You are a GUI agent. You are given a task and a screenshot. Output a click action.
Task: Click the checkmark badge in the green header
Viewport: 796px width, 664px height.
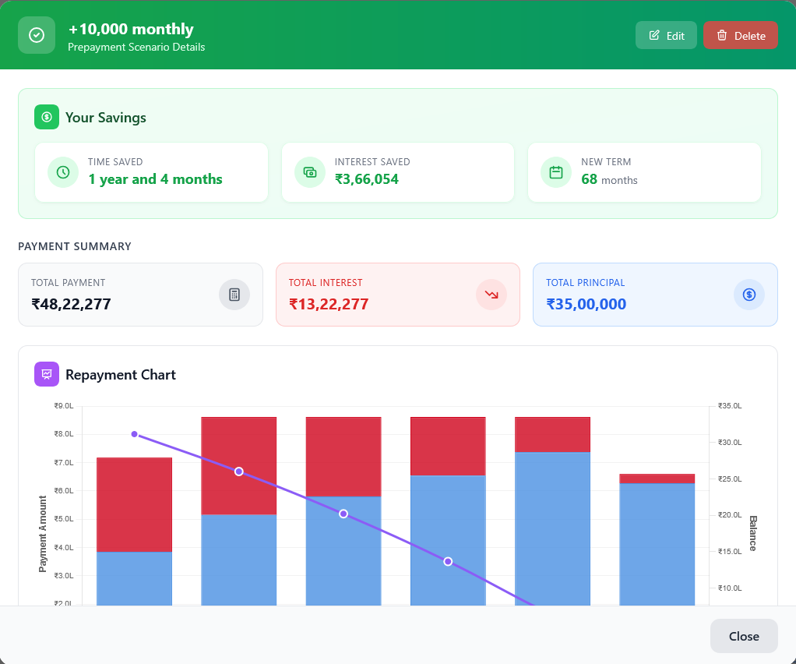tap(36, 34)
